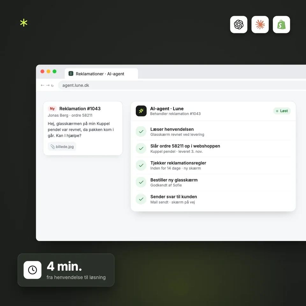Select the Reklamationer · AI-agent browser tab

coord(101,74)
